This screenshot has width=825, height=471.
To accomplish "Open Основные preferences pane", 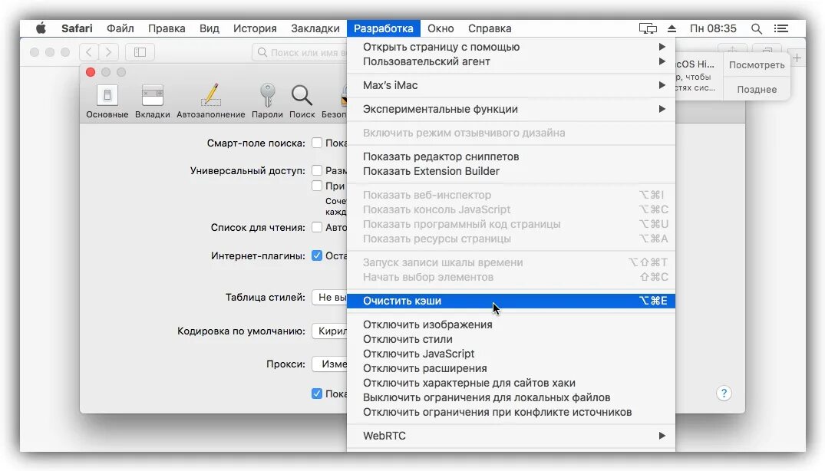I will pyautogui.click(x=107, y=101).
